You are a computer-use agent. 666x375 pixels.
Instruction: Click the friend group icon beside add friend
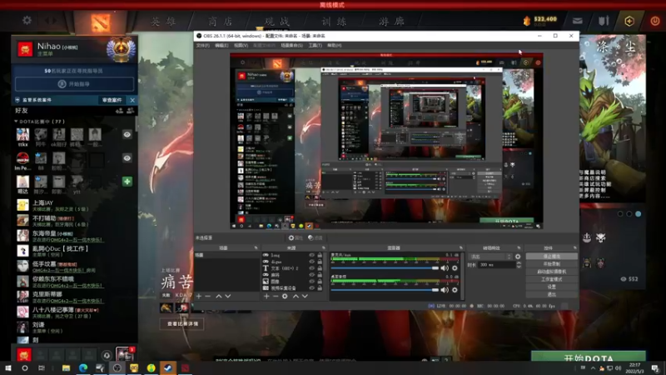pyautogui.click(x=130, y=111)
